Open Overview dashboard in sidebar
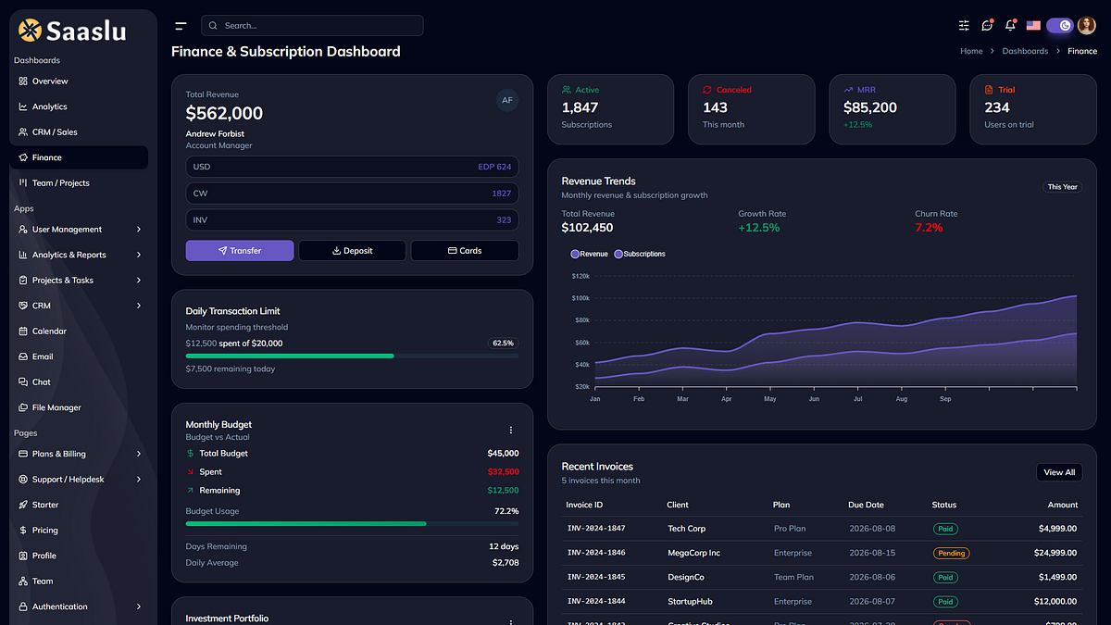Image resolution: width=1111 pixels, height=625 pixels. [x=79, y=81]
